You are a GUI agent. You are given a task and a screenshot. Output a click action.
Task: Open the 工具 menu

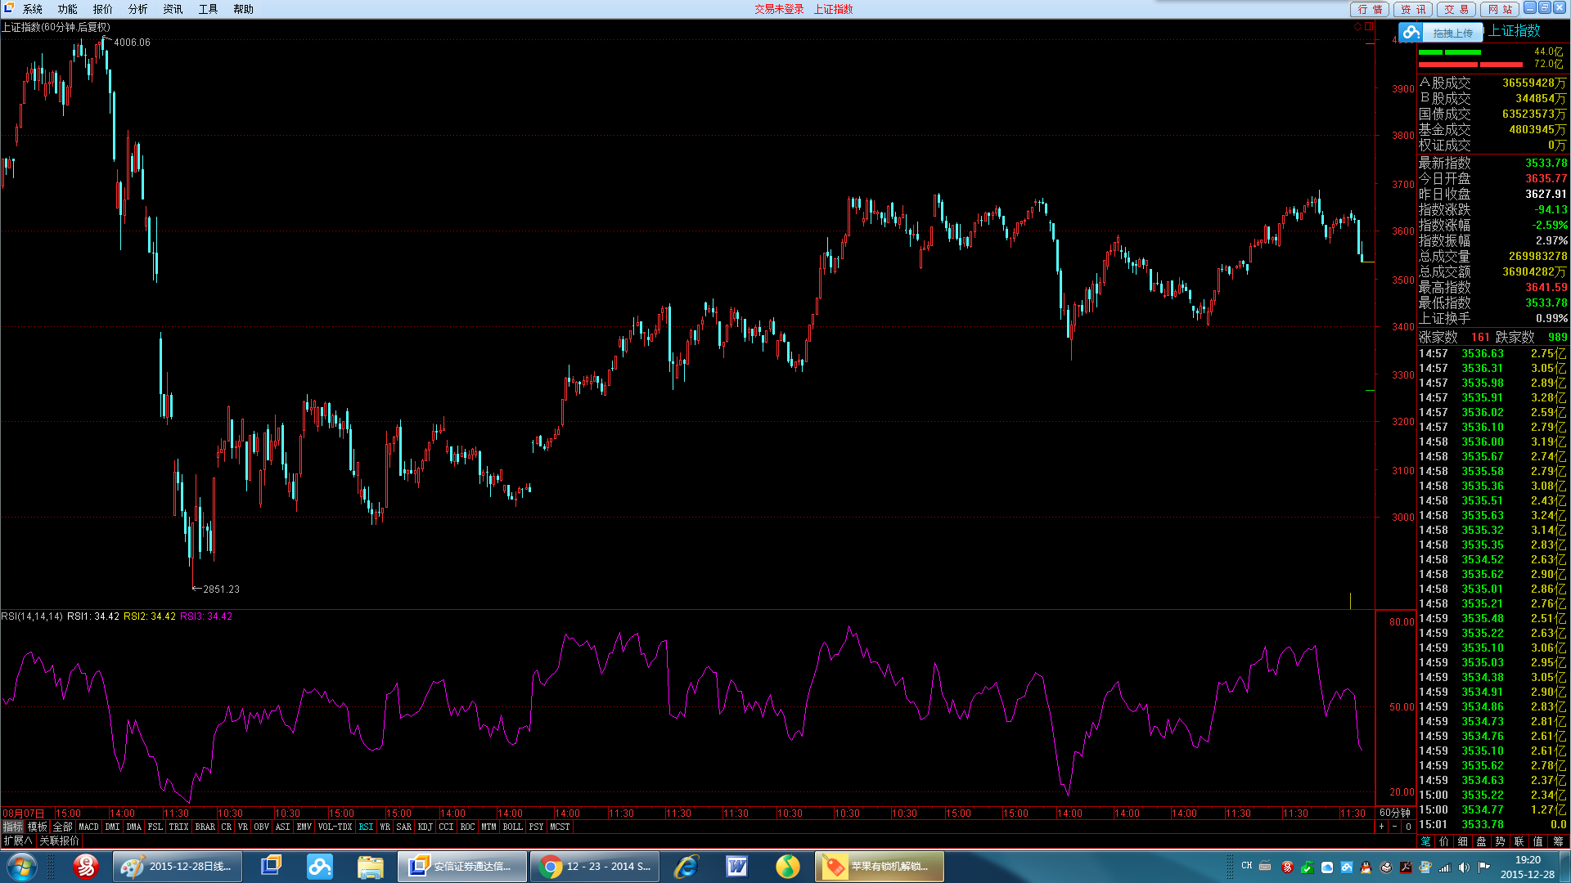click(x=208, y=9)
